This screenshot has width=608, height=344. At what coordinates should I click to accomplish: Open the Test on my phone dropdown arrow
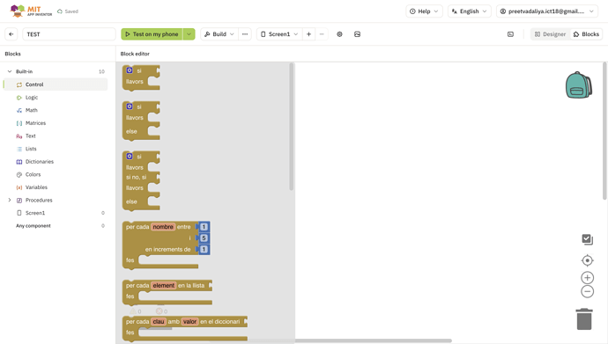[189, 34]
